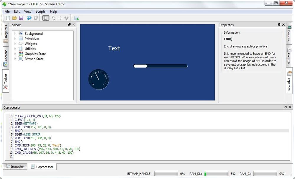
Task: Expand the Graphics State tree node
Action: coord(15,54)
